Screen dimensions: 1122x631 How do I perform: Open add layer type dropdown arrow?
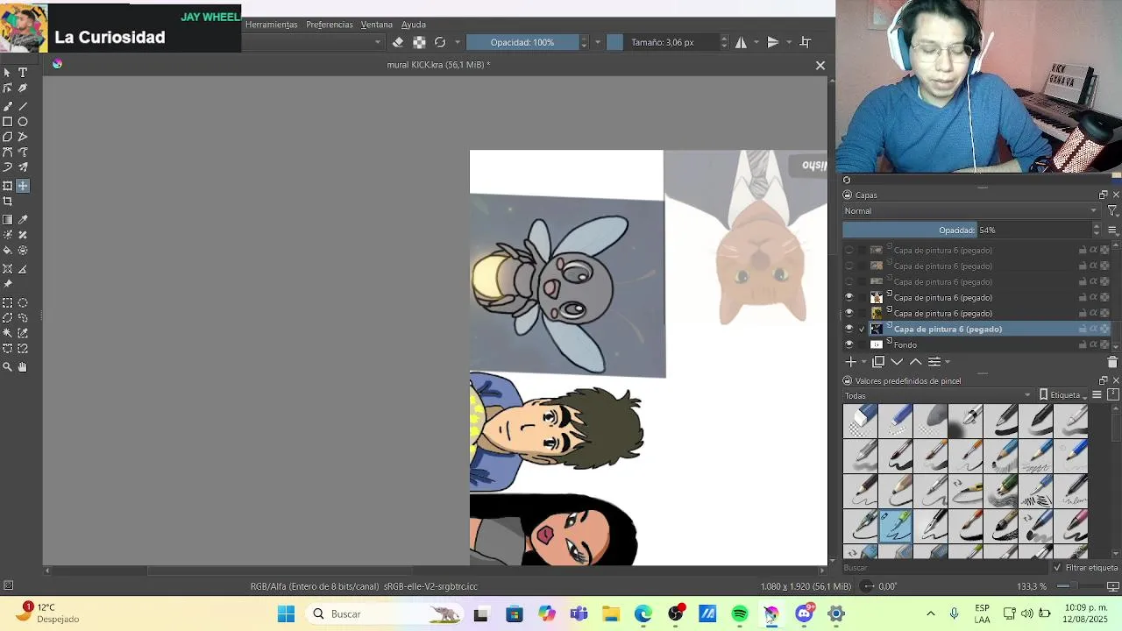click(x=863, y=362)
